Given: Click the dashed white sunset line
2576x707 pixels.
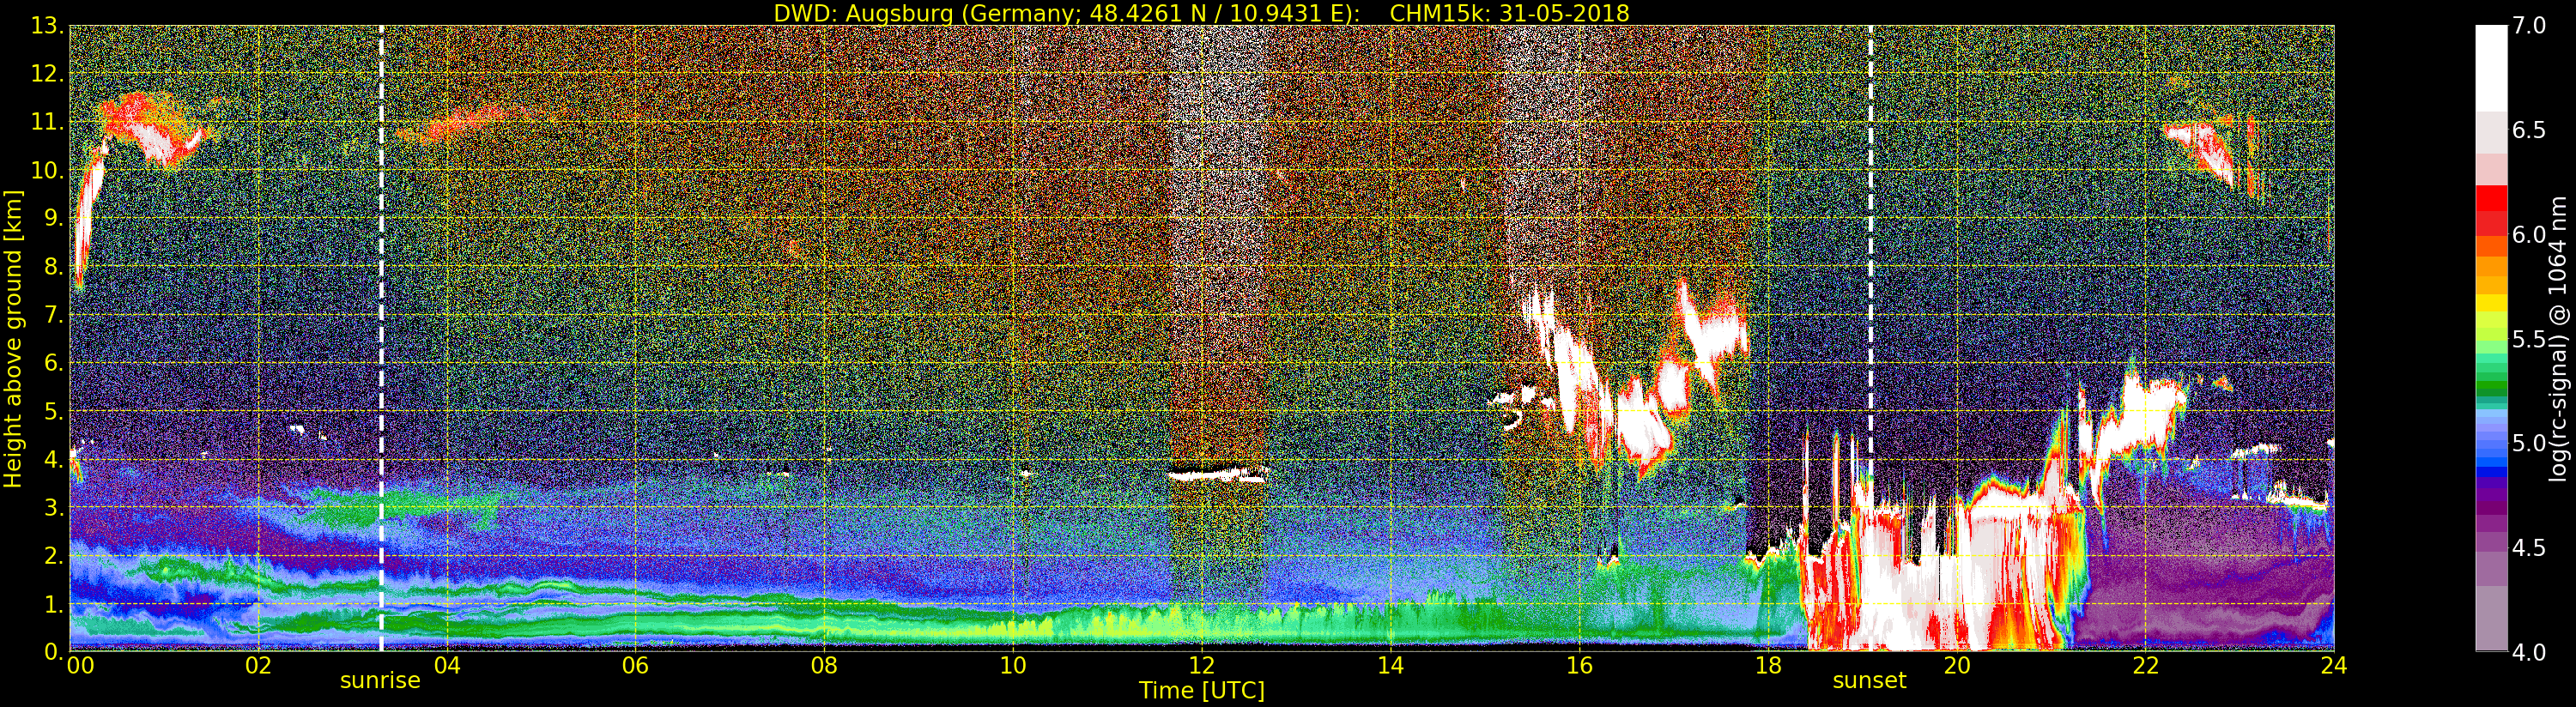Looking at the screenshot, I should tap(1870, 339).
